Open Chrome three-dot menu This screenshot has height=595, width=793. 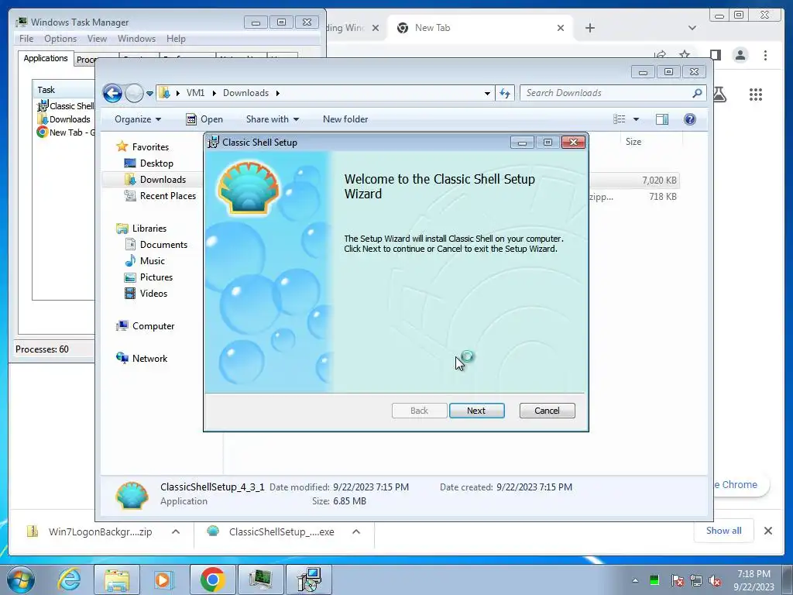[x=765, y=55]
